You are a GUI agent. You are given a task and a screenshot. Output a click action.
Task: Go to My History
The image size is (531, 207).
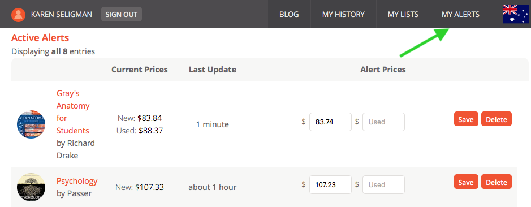[343, 14]
